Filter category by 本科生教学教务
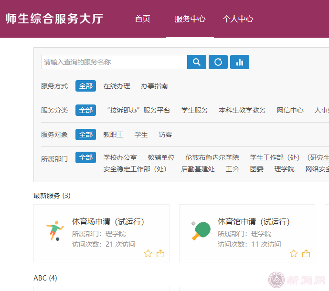Image resolution: width=329 pixels, height=291 pixels. tap(242, 110)
